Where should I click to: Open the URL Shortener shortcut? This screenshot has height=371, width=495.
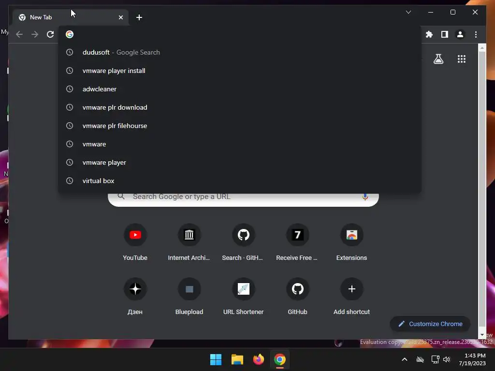coord(244,296)
